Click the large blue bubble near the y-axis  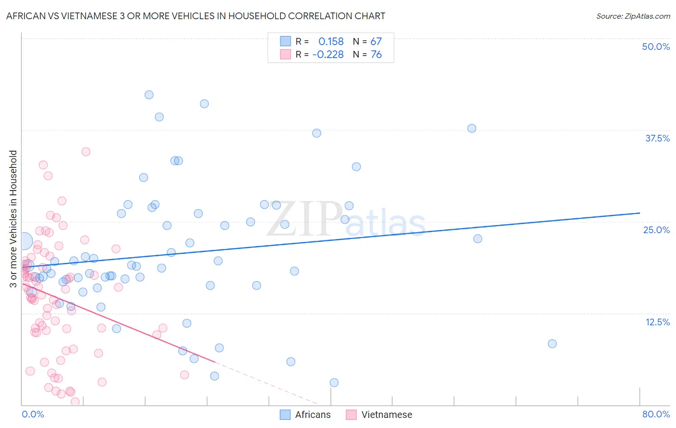pos(24,241)
